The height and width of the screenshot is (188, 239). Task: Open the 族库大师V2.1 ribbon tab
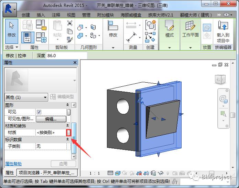(x=161, y=15)
